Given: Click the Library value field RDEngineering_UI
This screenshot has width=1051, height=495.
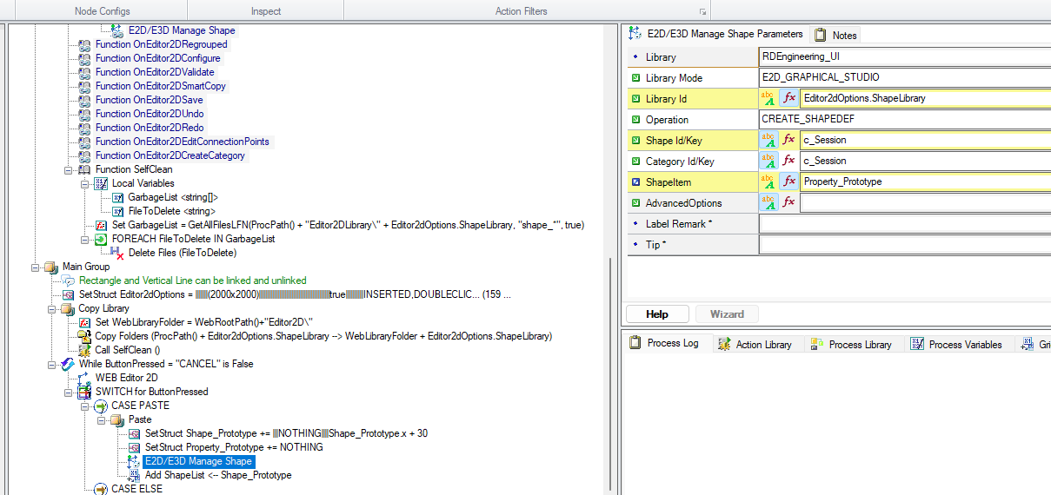Looking at the screenshot, I should coord(904,56).
